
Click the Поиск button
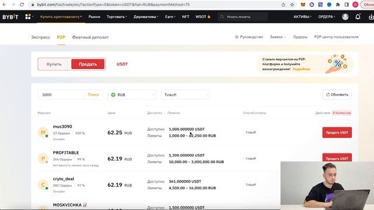tap(93, 94)
